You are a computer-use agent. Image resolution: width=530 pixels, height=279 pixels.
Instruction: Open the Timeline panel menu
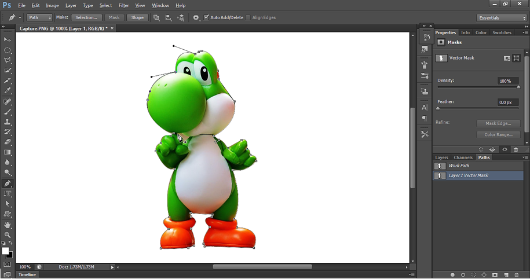(411, 274)
